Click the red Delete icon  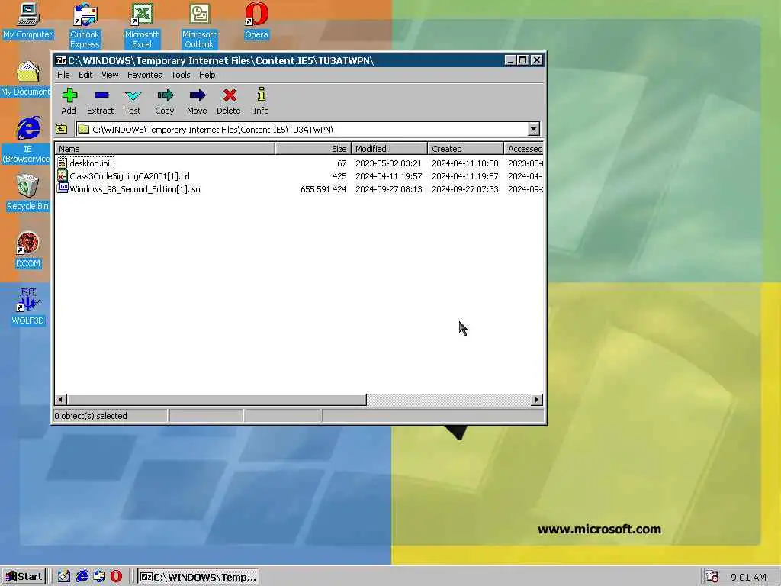pyautogui.click(x=229, y=95)
